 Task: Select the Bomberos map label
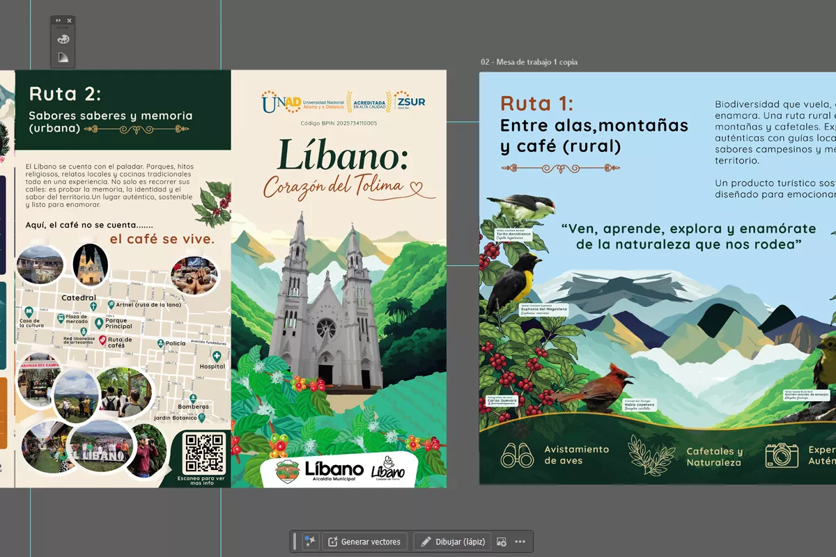pos(193,407)
